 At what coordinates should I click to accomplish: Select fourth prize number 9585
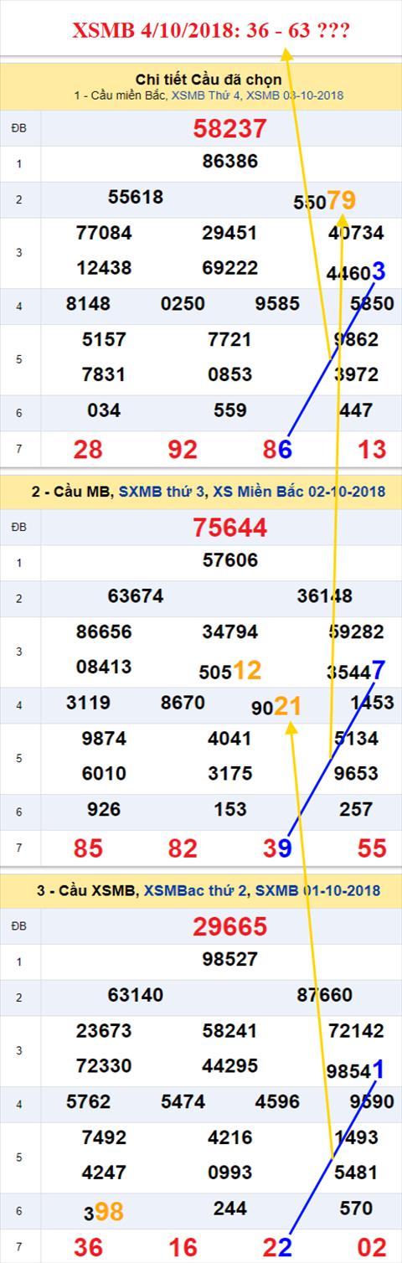tap(277, 304)
